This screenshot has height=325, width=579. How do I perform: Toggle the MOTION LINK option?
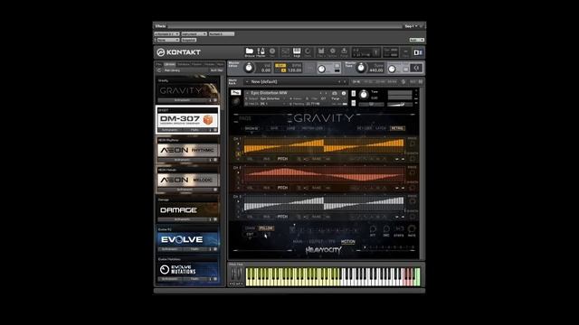(x=313, y=128)
